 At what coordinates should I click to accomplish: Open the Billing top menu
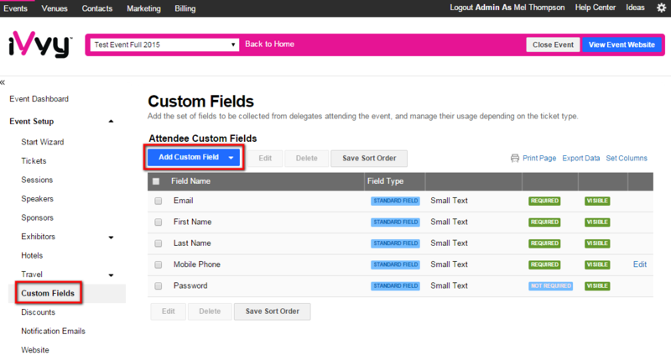click(185, 8)
